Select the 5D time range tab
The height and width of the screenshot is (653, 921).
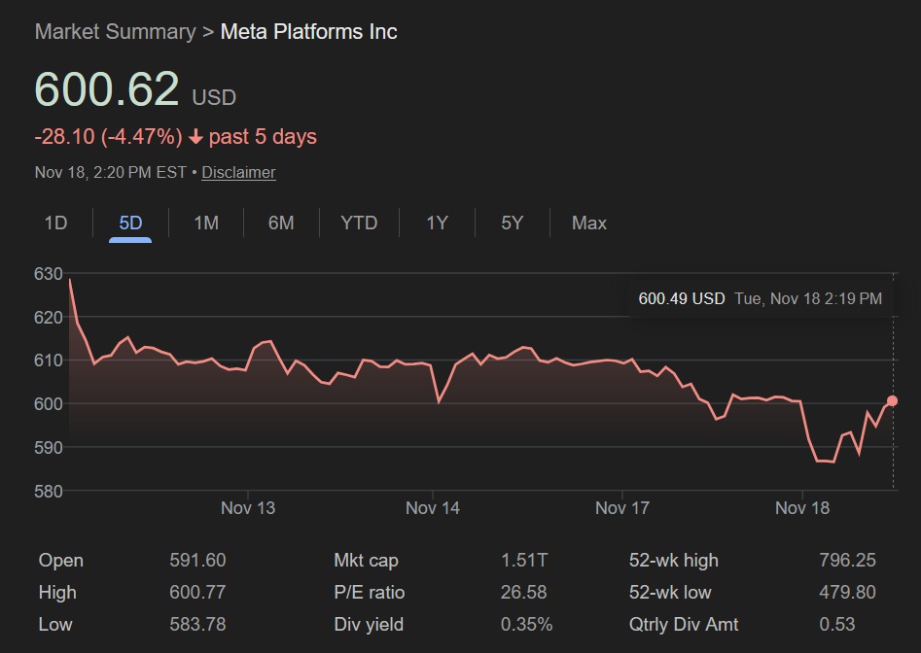pos(130,223)
